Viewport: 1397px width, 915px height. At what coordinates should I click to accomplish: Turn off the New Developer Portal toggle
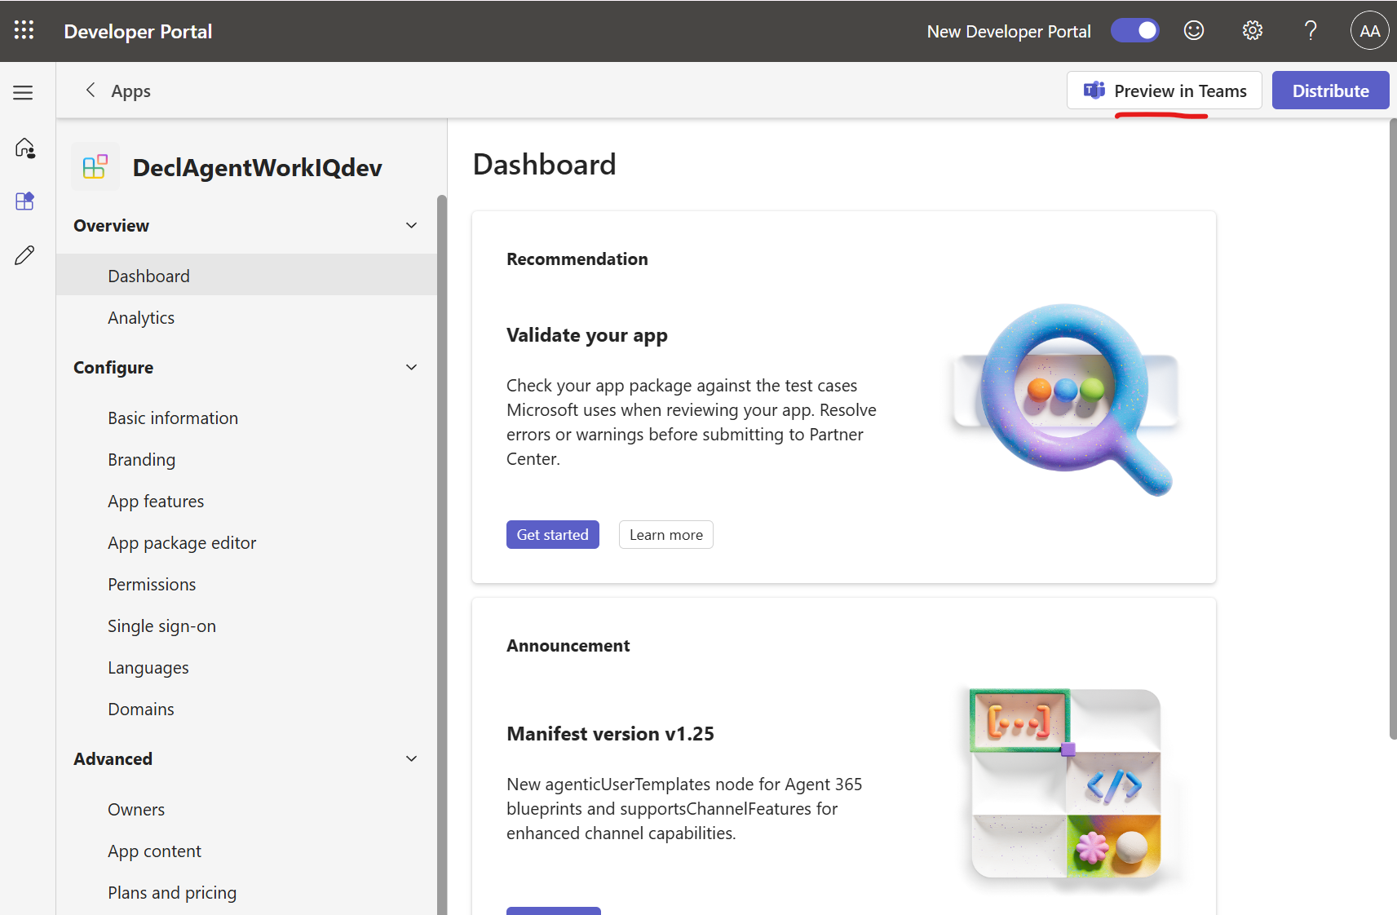(x=1134, y=31)
